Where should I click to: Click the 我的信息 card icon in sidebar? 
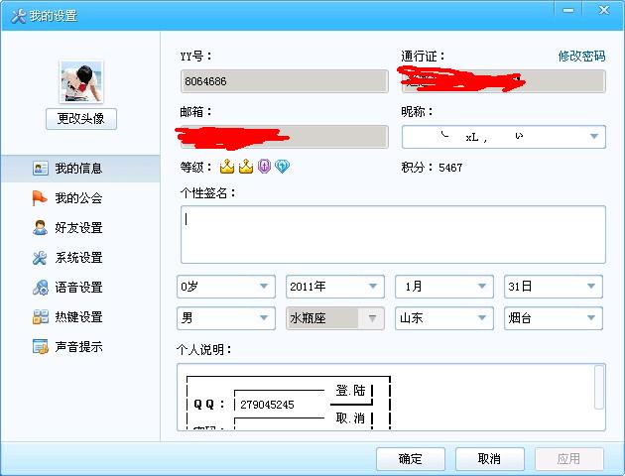tap(41, 169)
